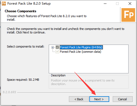Viewport: 137px width, 106px height.
Task: Click the version number 8.2.0.693
Action: pyautogui.click(x=9, y=92)
